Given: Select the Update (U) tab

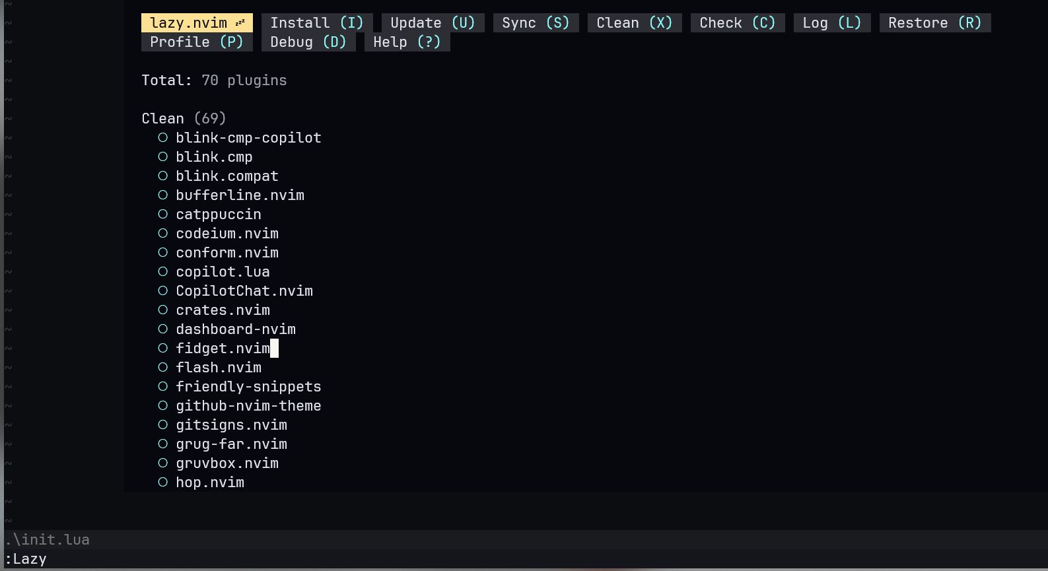Looking at the screenshot, I should coord(433,23).
